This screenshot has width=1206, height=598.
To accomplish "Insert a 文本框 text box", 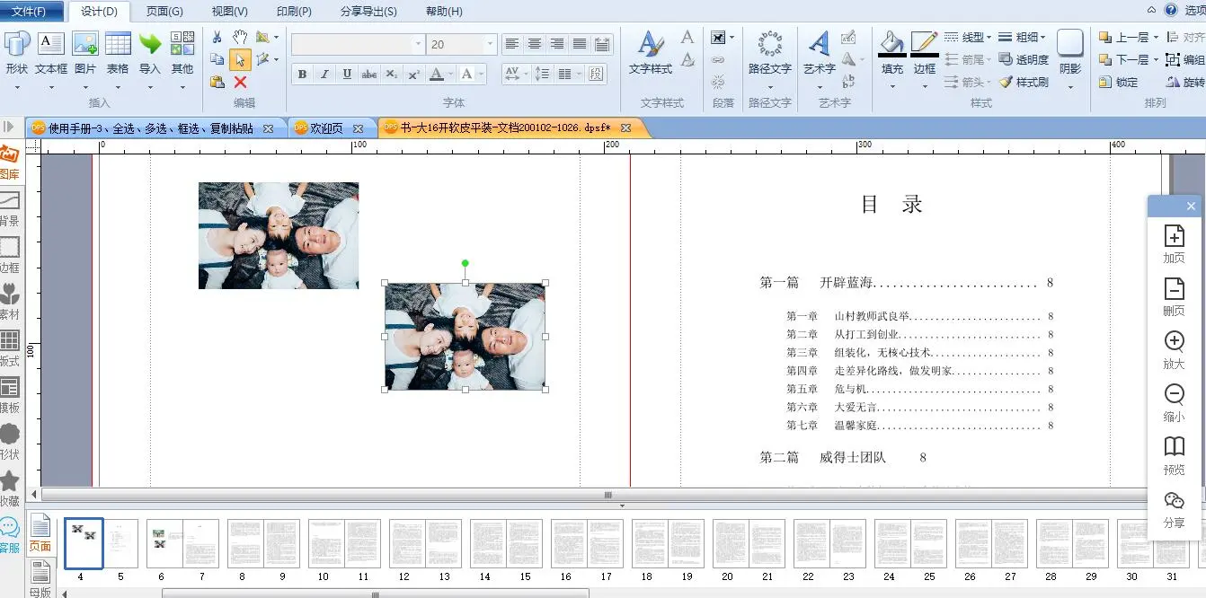I will tap(50, 44).
